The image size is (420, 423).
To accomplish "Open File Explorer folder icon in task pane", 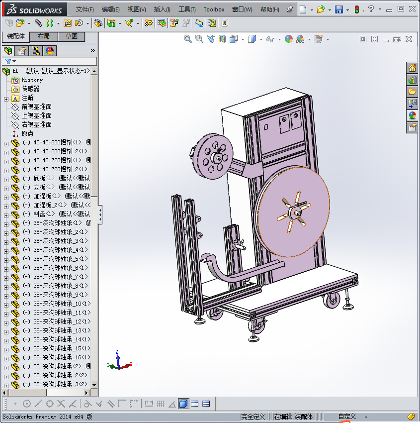I will 412,92.
